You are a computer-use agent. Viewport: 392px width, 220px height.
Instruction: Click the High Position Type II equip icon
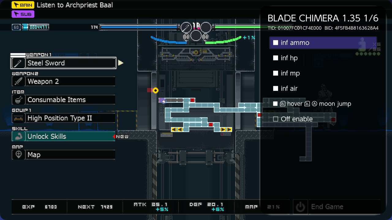click(18, 118)
